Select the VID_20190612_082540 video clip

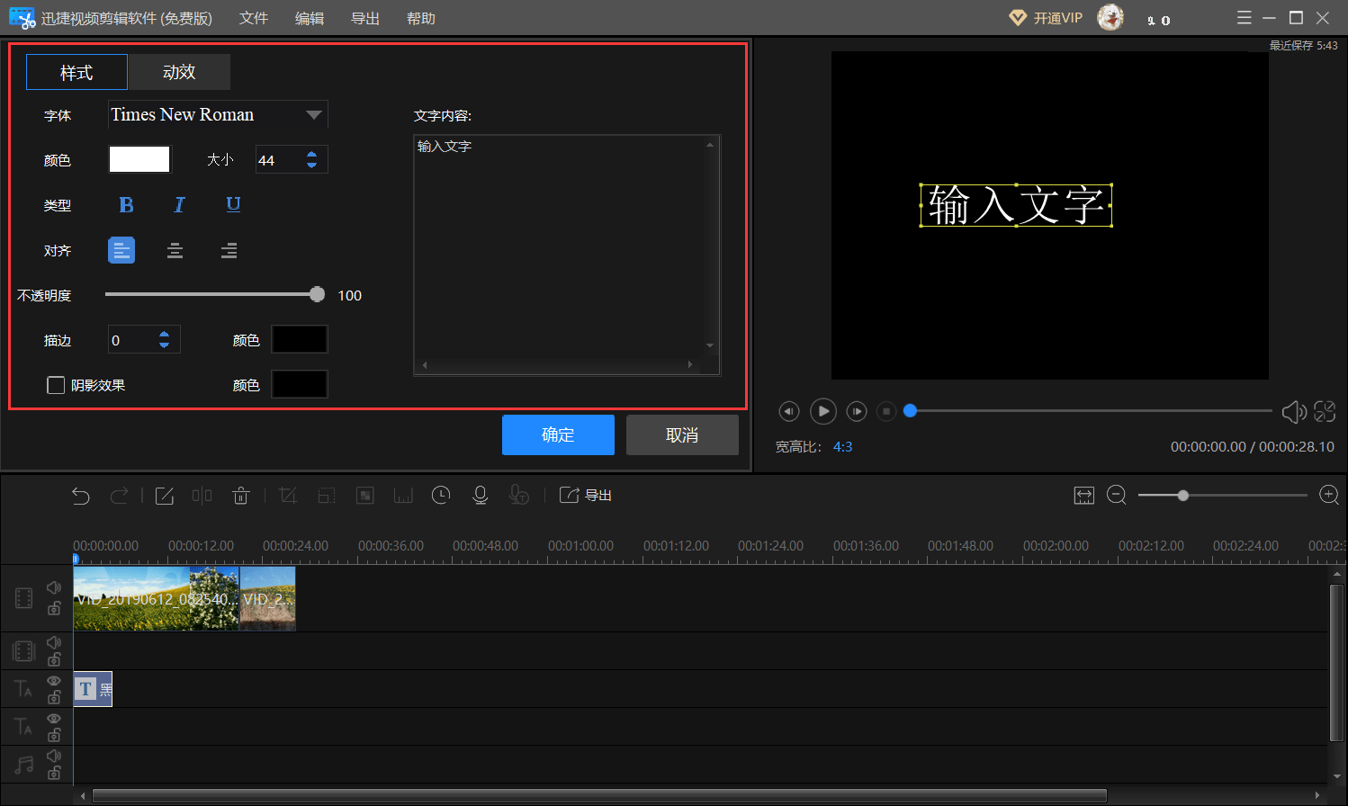157,598
